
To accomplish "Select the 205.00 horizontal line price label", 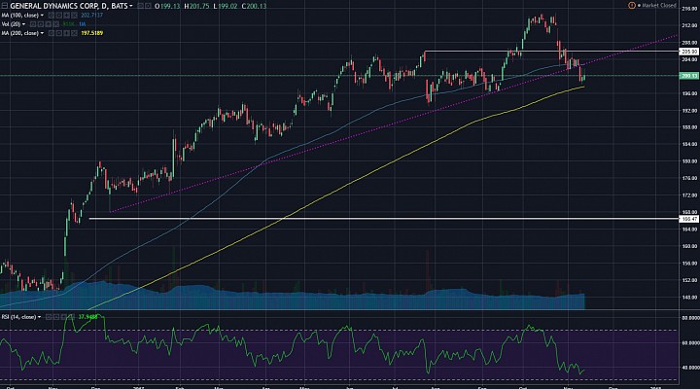I will (x=688, y=52).
